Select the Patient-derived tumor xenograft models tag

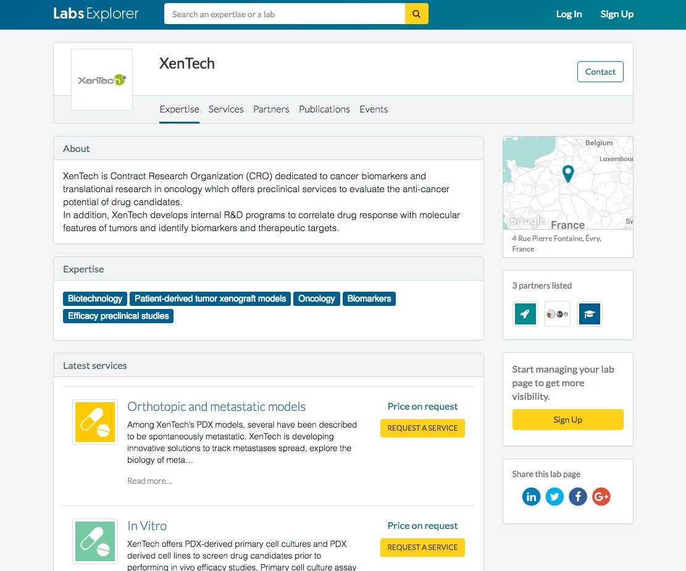pos(210,298)
